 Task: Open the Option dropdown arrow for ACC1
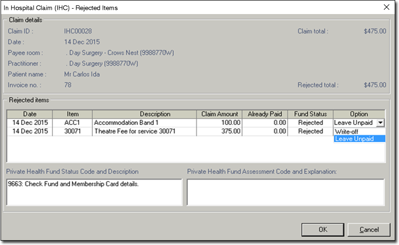[x=381, y=123]
